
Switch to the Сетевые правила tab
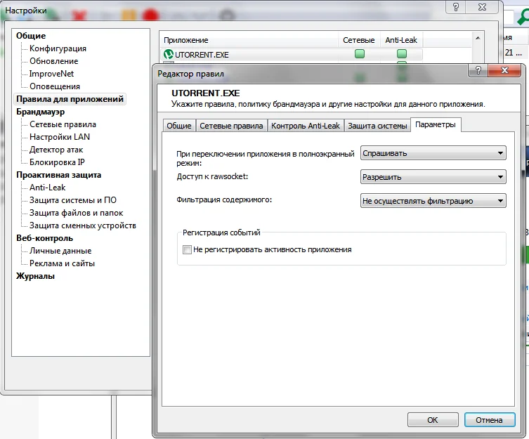(x=231, y=126)
